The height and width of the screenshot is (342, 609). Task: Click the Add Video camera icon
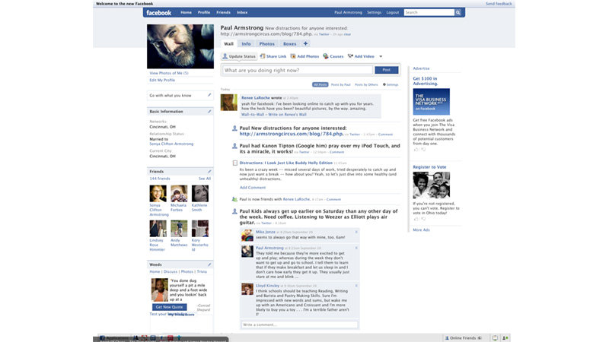click(x=350, y=56)
